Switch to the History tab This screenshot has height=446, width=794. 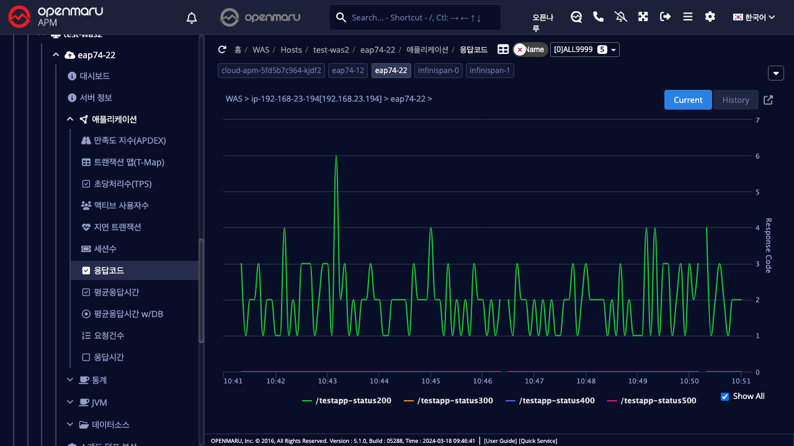point(736,100)
